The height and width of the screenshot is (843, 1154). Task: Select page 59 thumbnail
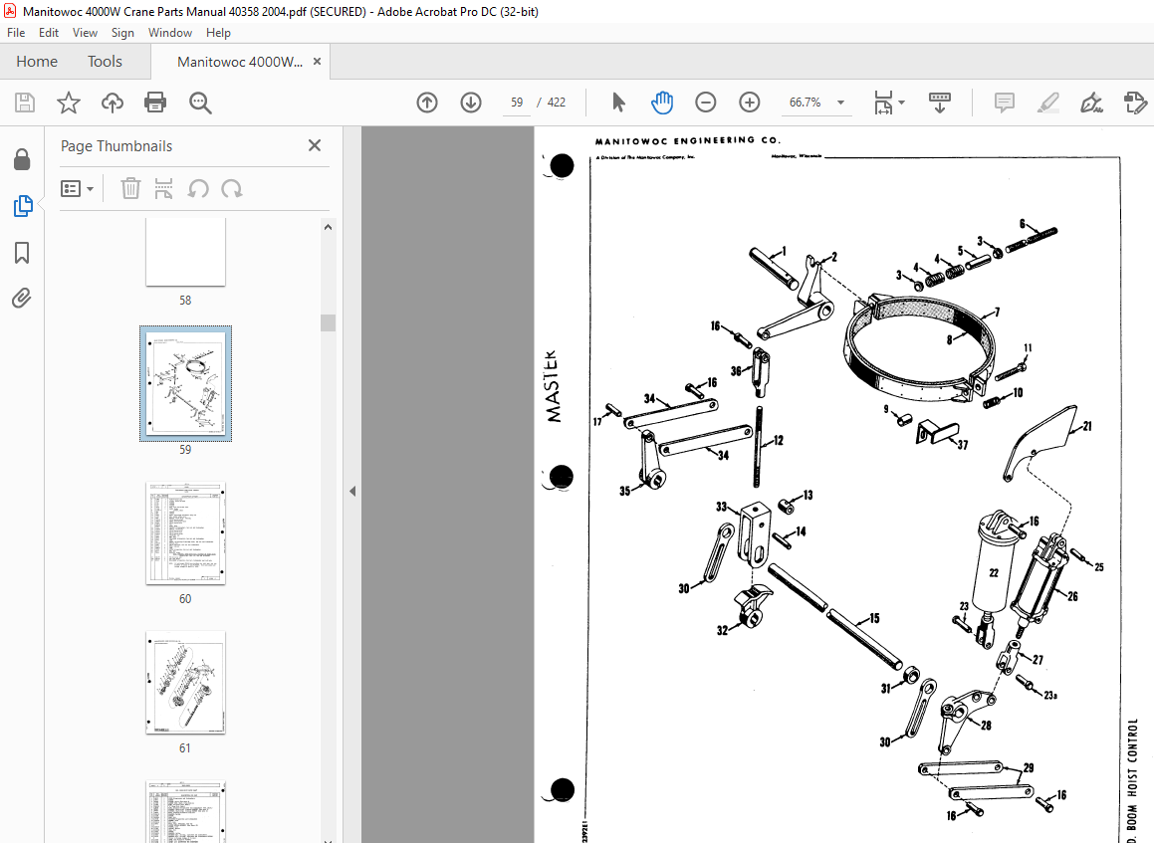185,383
